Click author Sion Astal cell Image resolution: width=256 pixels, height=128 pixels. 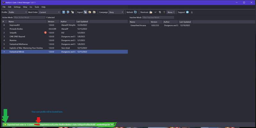click(66, 48)
